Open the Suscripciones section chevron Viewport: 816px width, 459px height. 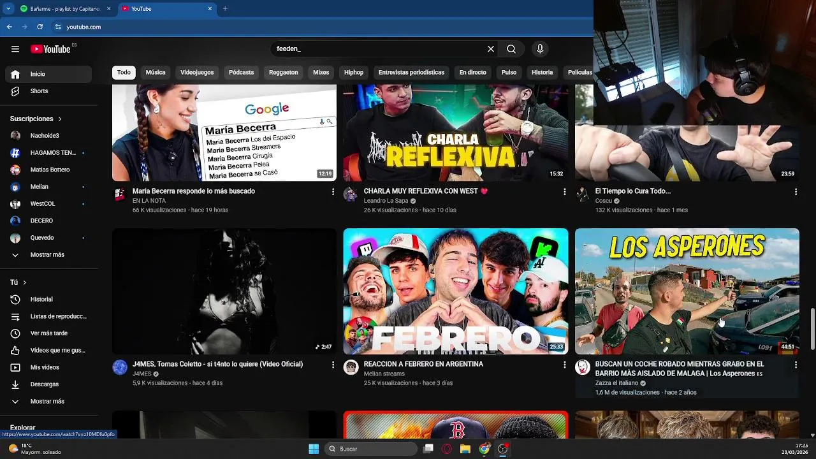[60, 119]
